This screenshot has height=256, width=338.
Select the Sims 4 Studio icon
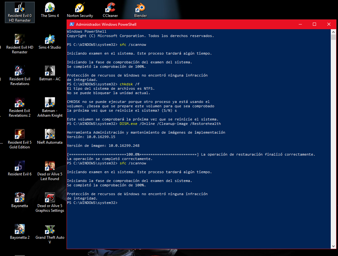tap(50, 42)
